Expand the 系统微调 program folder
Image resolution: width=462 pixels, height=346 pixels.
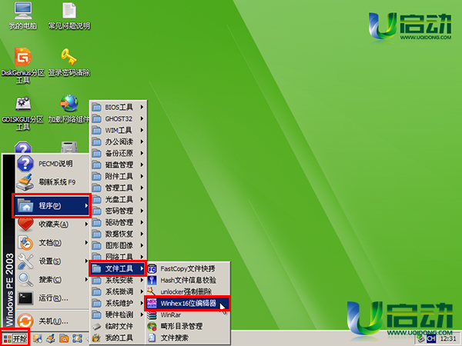(118, 291)
